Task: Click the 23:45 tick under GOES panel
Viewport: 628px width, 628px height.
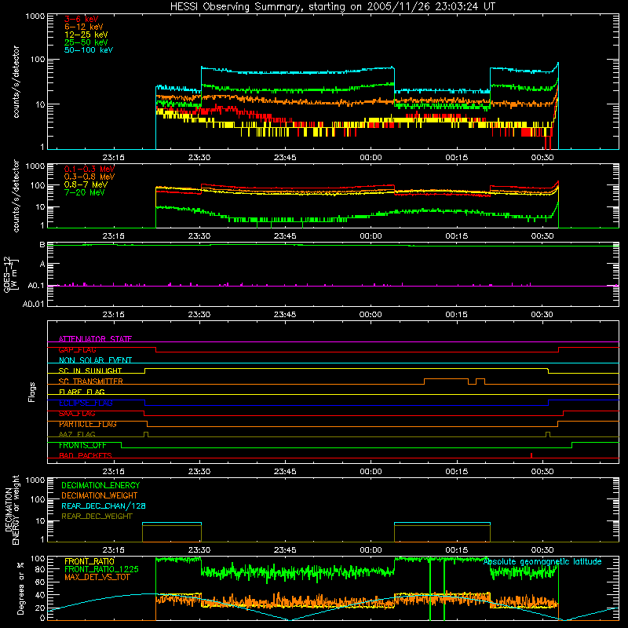Action: tap(285, 315)
